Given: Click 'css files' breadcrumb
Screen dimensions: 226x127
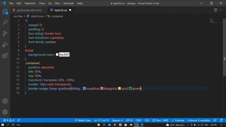Looking at the screenshot, I should coord(18,16).
